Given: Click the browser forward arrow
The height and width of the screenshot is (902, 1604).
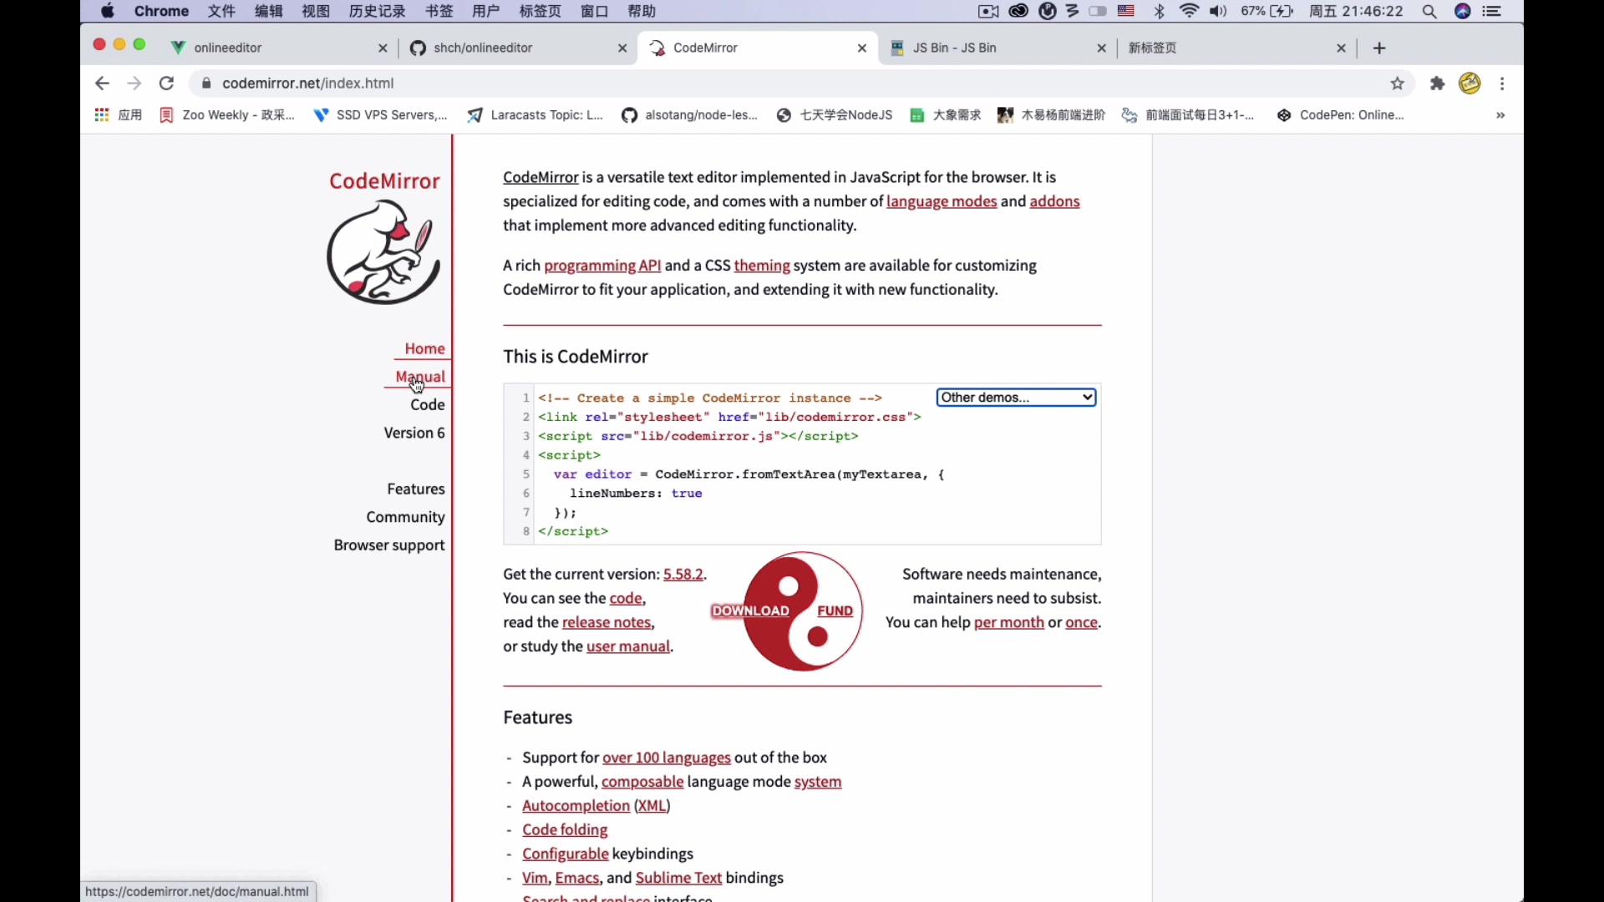Looking at the screenshot, I should (x=134, y=84).
